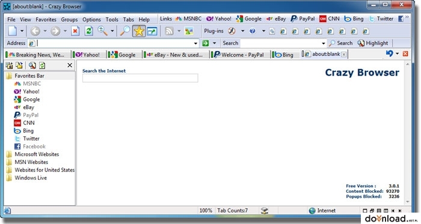
Task: Click the Add to Favorites sidebar icon
Action: [x=10, y=65]
